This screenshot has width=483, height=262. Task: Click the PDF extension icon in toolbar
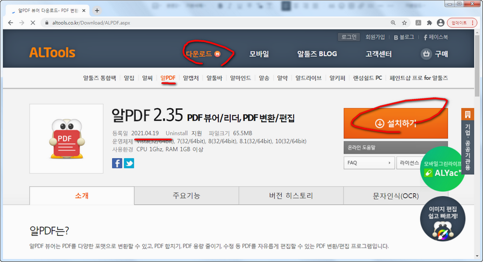(x=418, y=23)
